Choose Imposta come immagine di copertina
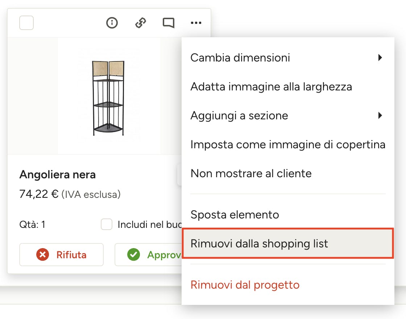This screenshot has height=319, width=406. pos(288,144)
